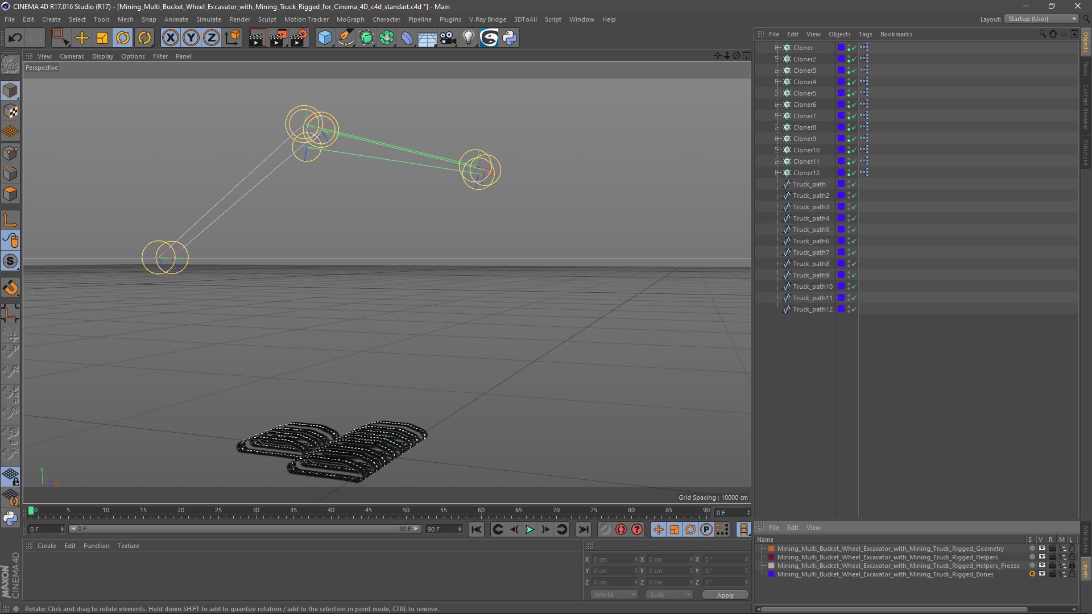Switch to Texture mode icon
Viewport: 1092px width, 614px height.
point(10,111)
